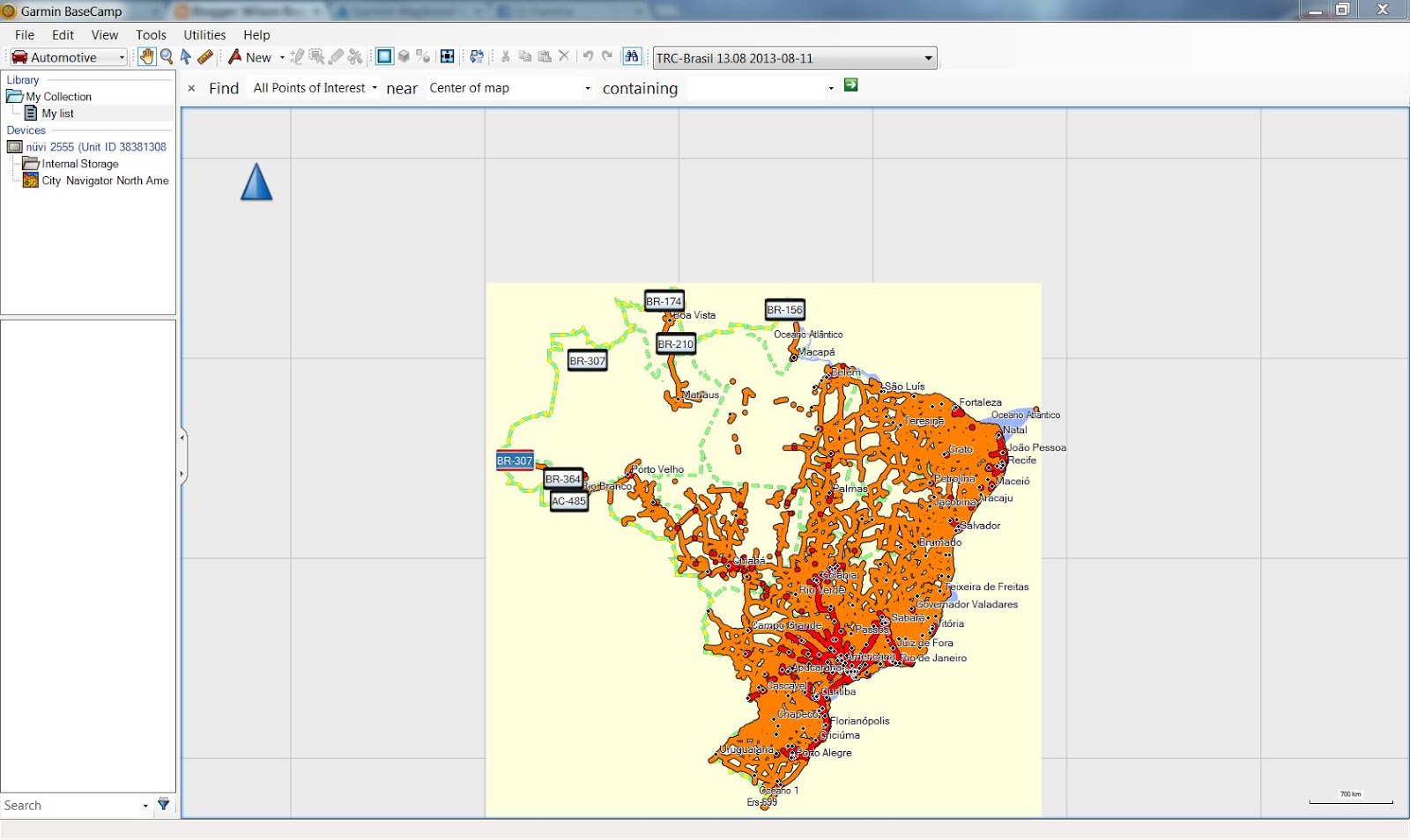
Task: Open the Edit menu
Action: click(x=63, y=35)
